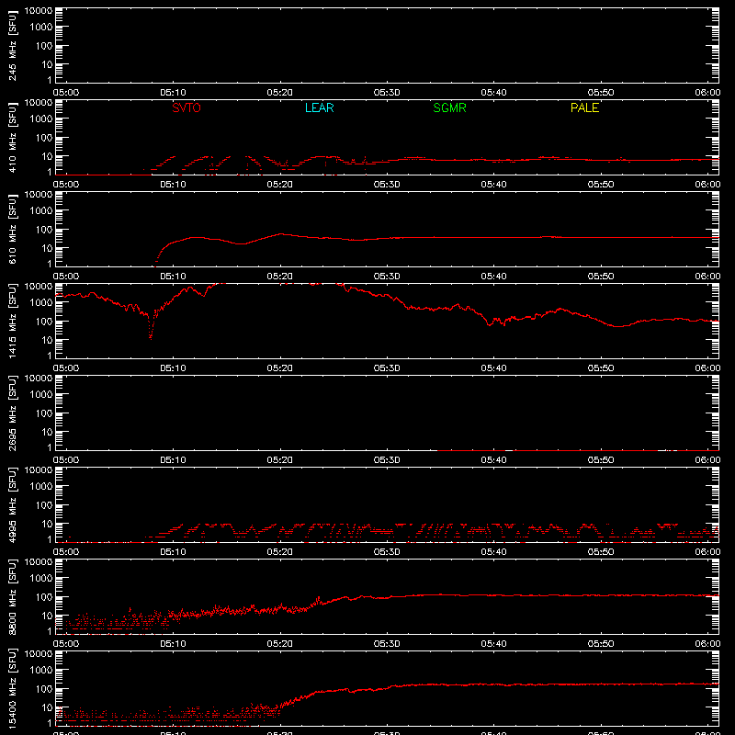Click the 1415 MHz [SFU] axis title
Viewport: 735px width, 735px height.
point(13,321)
